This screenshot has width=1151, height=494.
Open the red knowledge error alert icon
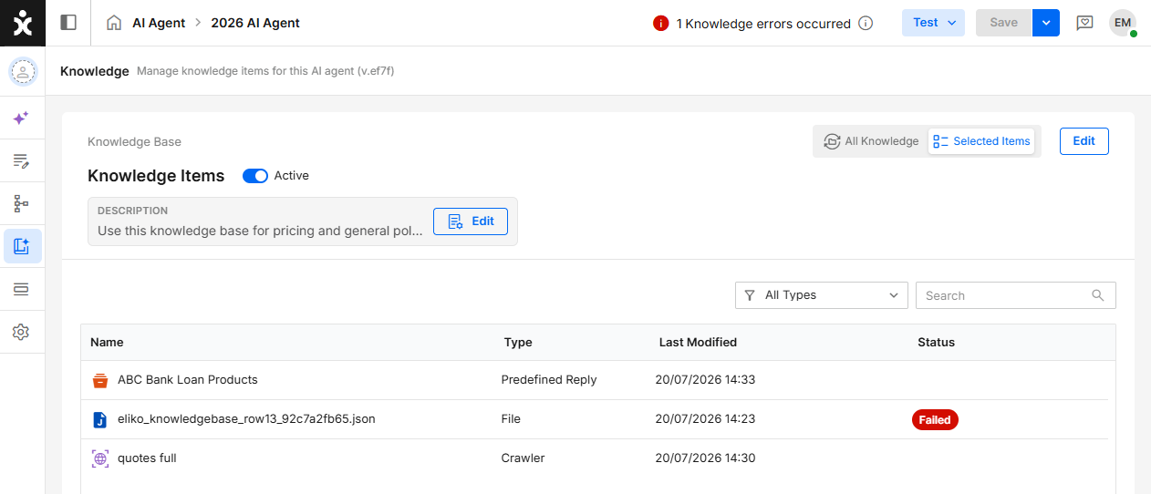(661, 24)
